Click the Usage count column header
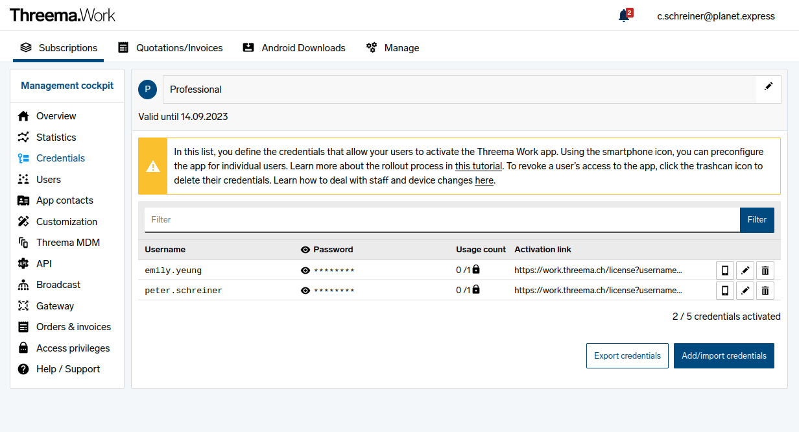Image resolution: width=799 pixels, height=432 pixels. tap(481, 250)
